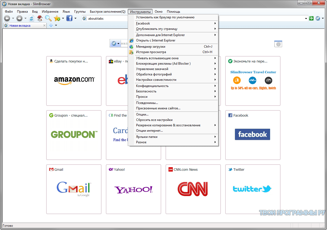327x230 pixels.
Task: Open the speed dial settings gear icon
Action: [x=278, y=44]
